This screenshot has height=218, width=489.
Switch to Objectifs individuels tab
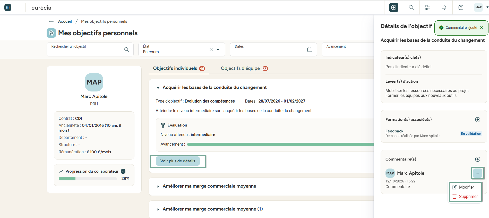179,68
